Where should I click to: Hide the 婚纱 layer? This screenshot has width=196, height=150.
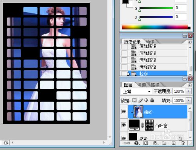coord(124,112)
